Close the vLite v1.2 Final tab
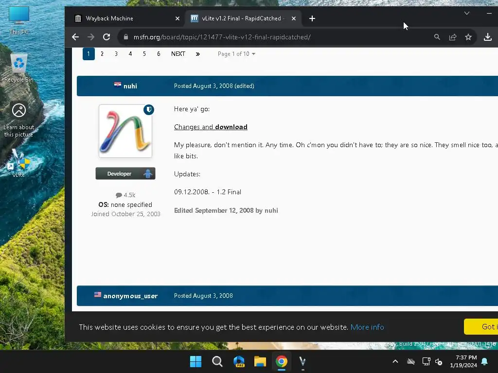Screen dimensions: 498x373 pyautogui.click(x=294, y=18)
